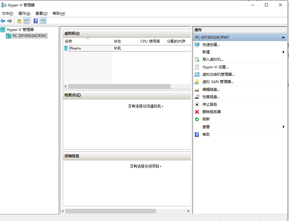
Task: Click the 停止服务 stop icon
Action: coord(197,105)
